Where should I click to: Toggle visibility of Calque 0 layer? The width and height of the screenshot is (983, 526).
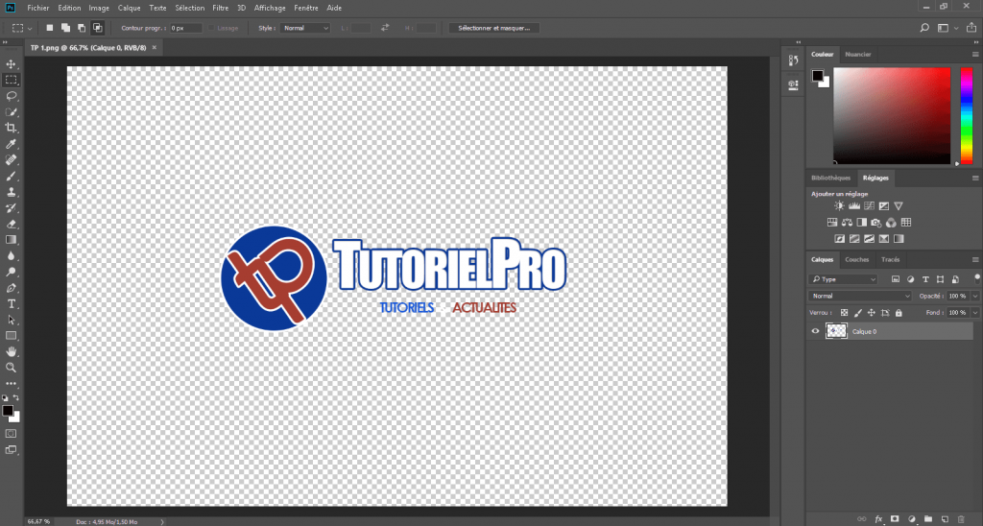click(815, 331)
